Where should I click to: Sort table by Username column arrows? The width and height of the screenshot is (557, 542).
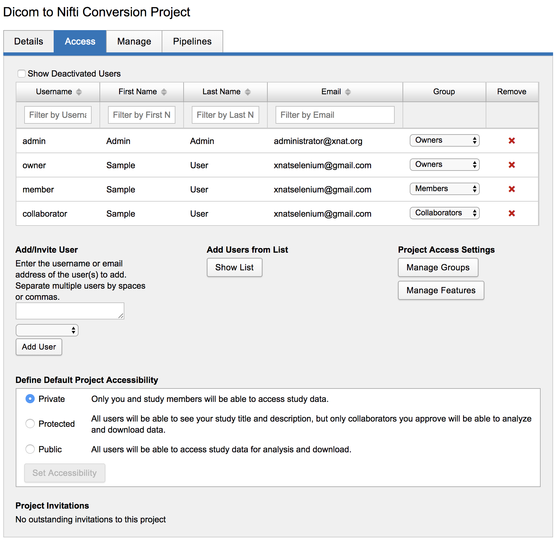click(79, 92)
